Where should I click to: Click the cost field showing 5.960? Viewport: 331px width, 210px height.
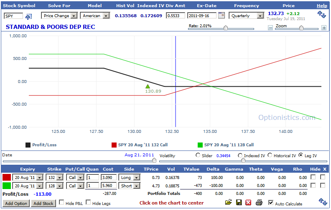click(109, 186)
